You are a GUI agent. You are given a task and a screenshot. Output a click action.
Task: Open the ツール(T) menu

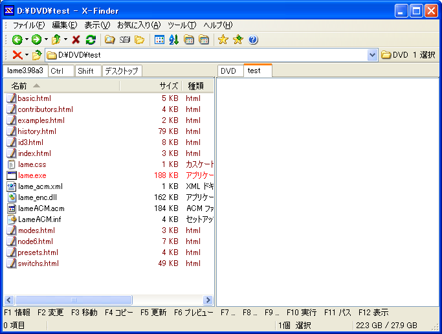182,25
